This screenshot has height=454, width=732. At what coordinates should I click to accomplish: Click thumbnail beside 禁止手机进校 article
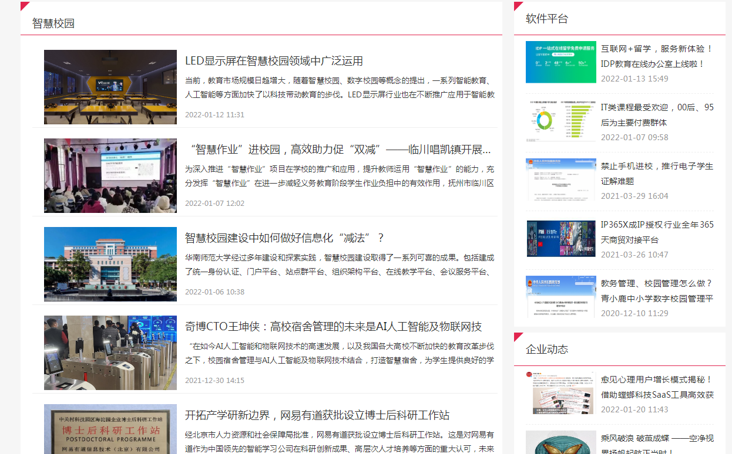coord(560,179)
